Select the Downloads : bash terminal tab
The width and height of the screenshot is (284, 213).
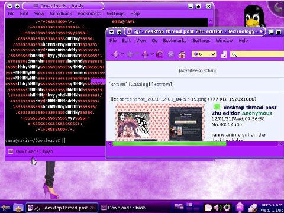click(31, 151)
